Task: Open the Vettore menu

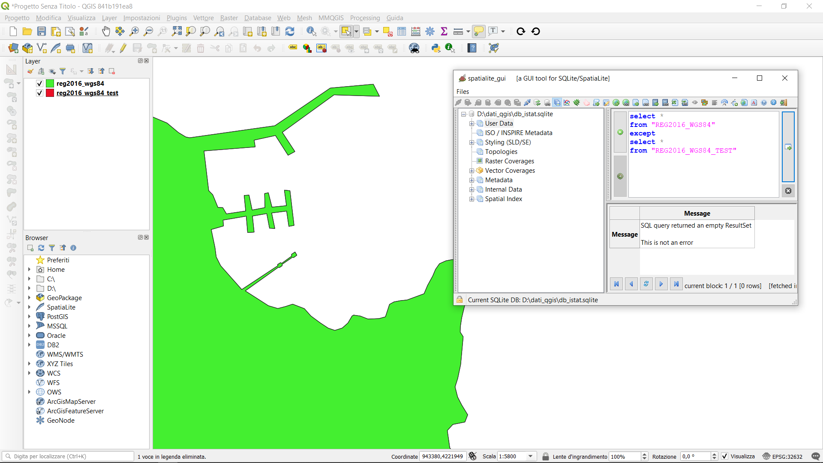Action: 203,18
